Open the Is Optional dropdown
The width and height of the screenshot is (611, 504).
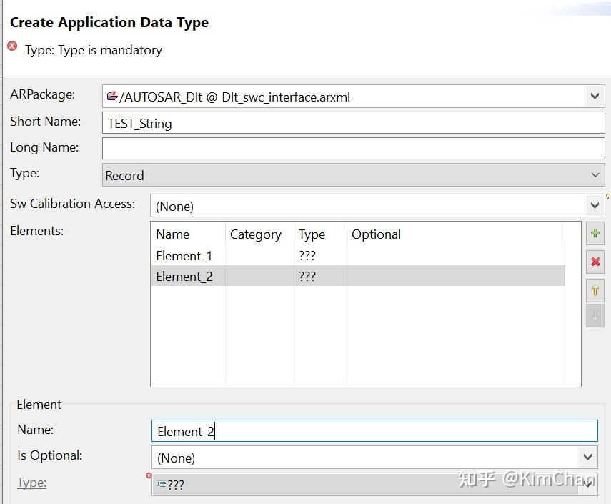click(x=587, y=458)
